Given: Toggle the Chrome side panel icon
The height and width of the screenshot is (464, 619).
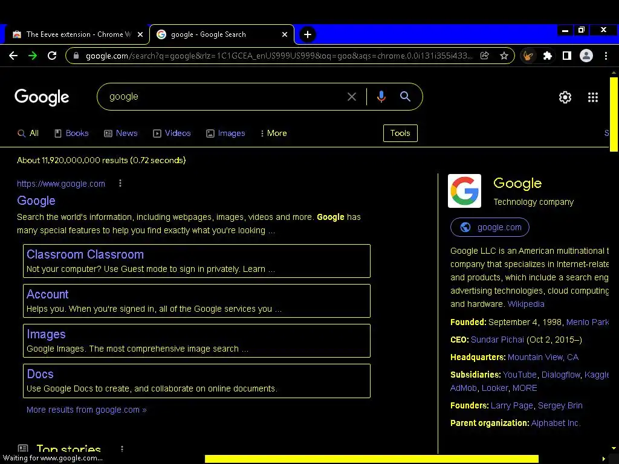Looking at the screenshot, I should (567, 56).
